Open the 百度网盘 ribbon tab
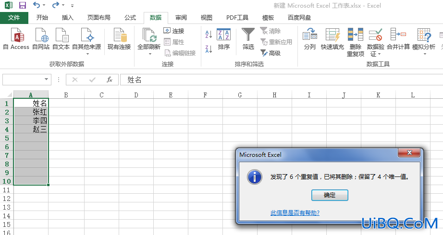Image resolution: width=443 pixels, height=235 pixels. (299, 18)
